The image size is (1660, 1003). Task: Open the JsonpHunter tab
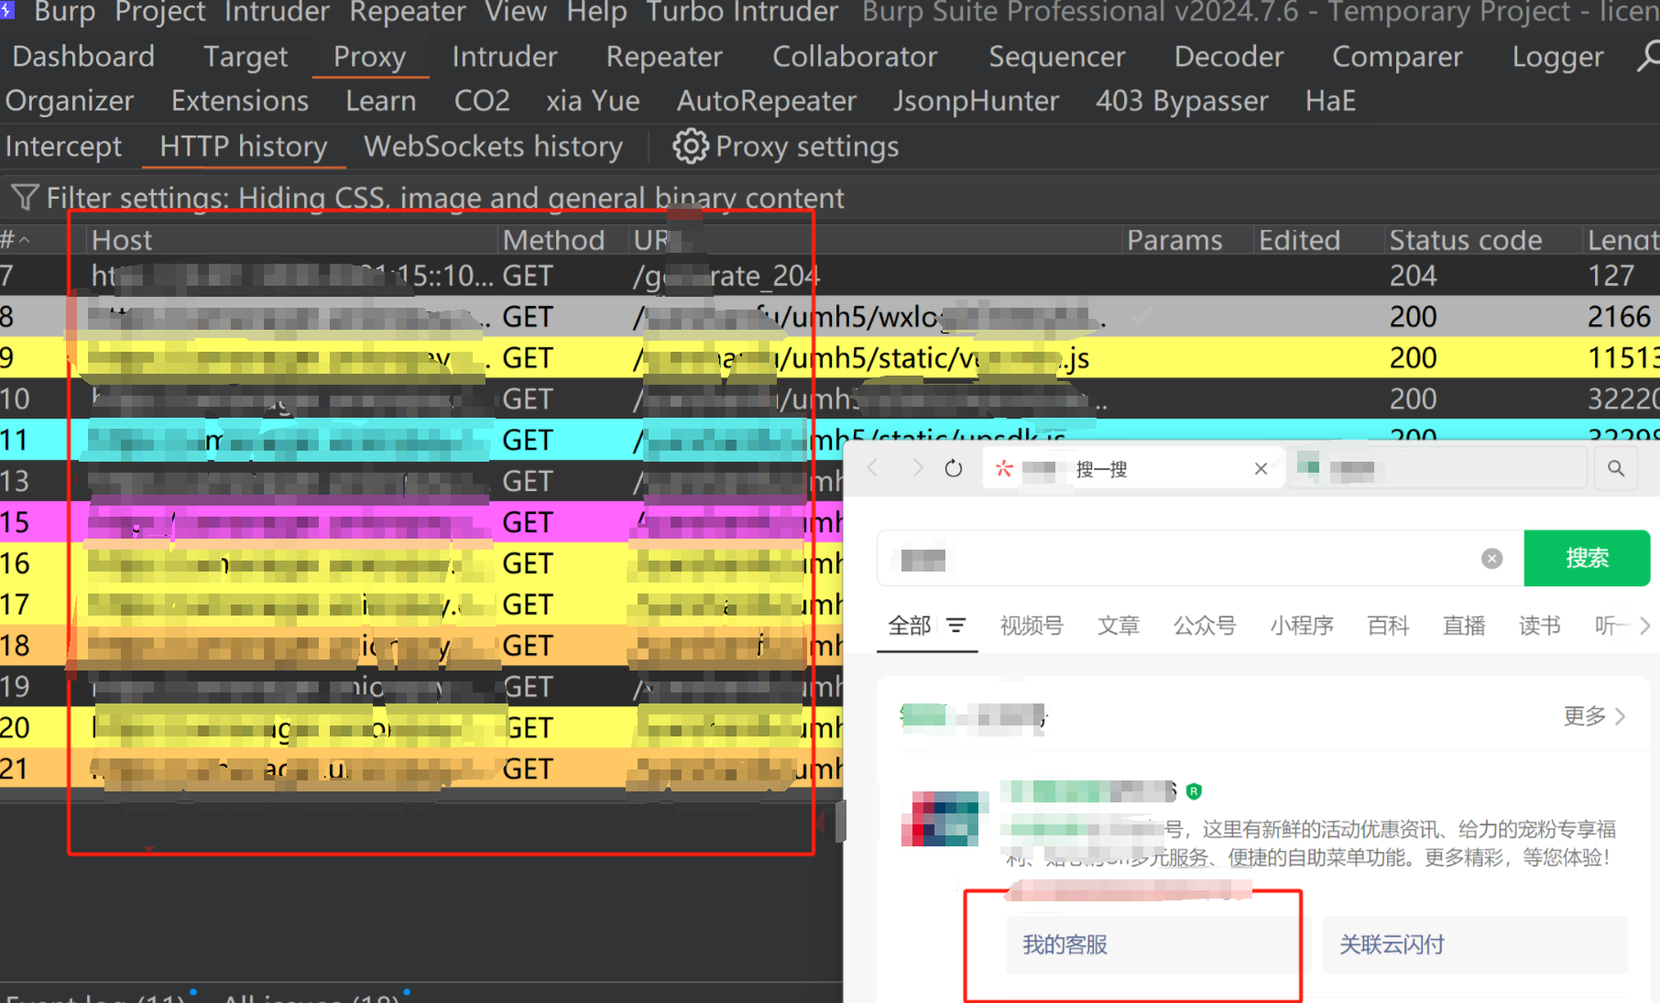point(977,101)
